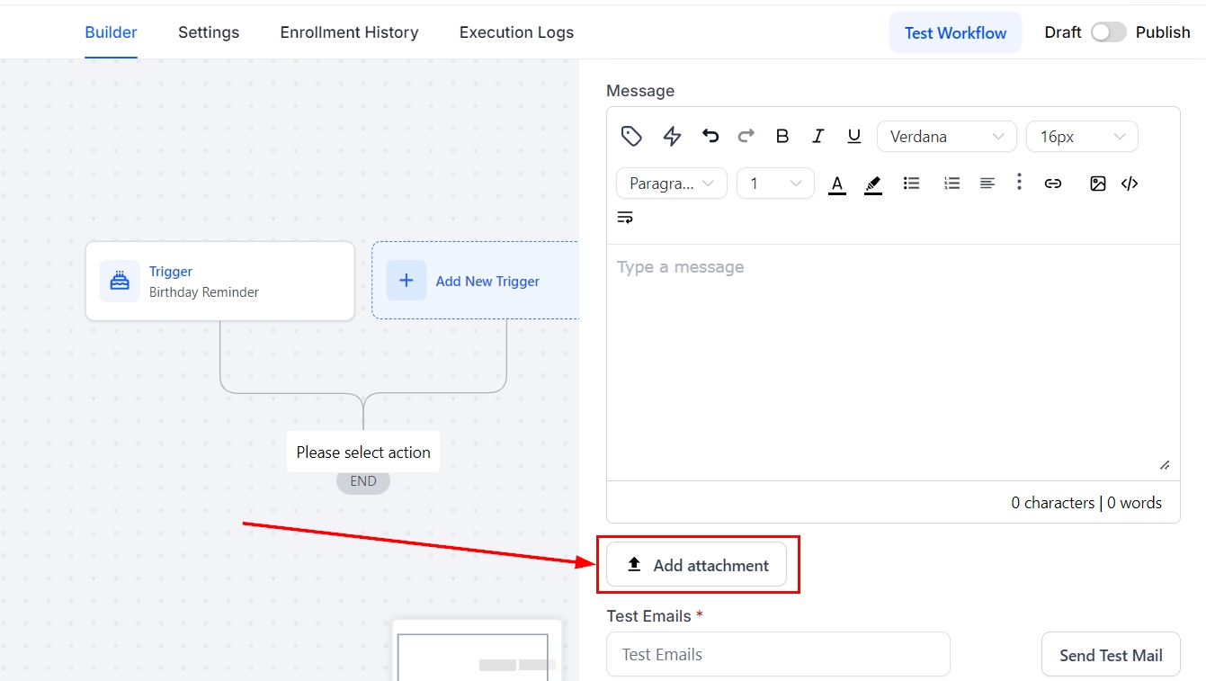1206x681 pixels.
Task: Switch to the Enrollment History tab
Action: [349, 32]
